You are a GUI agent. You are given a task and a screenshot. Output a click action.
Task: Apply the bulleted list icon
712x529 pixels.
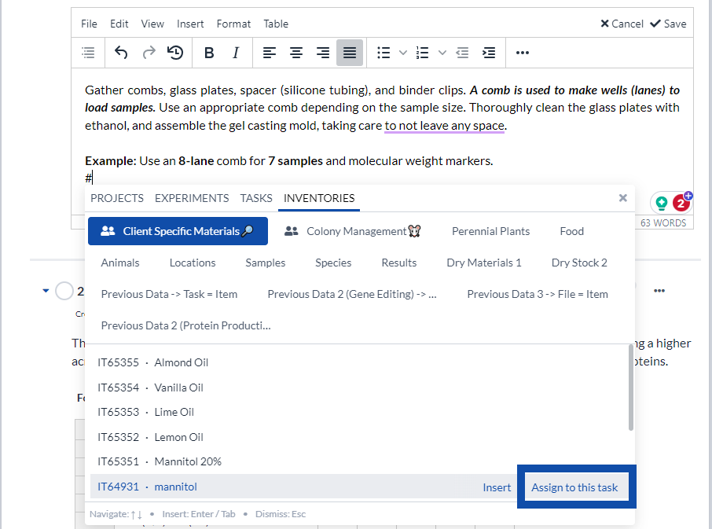382,53
